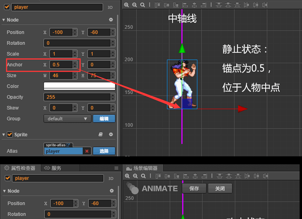
Task: Align left edges in lower scene toolbar
Action: 186,176
